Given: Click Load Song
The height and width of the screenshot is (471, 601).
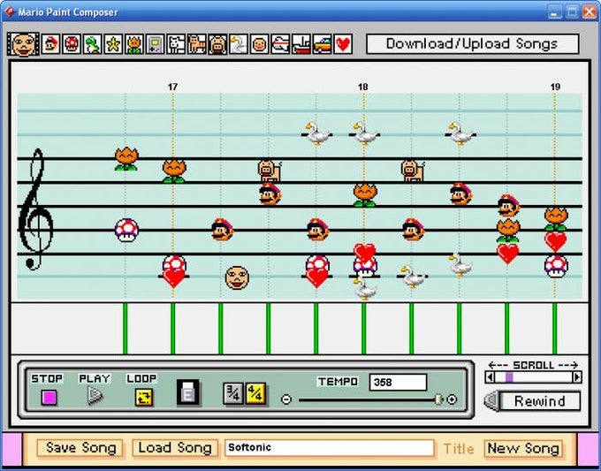Looking at the screenshot, I should point(175,448).
